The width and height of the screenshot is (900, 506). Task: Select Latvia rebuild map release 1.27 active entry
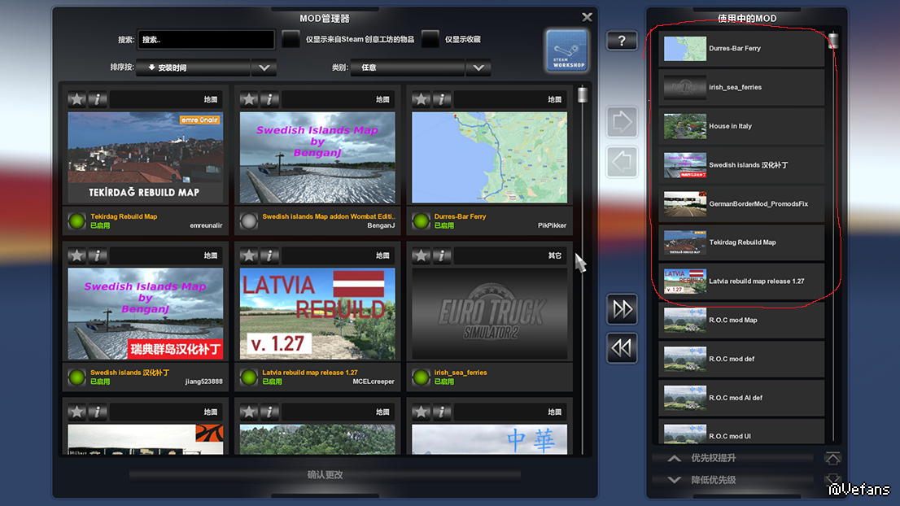click(x=741, y=281)
